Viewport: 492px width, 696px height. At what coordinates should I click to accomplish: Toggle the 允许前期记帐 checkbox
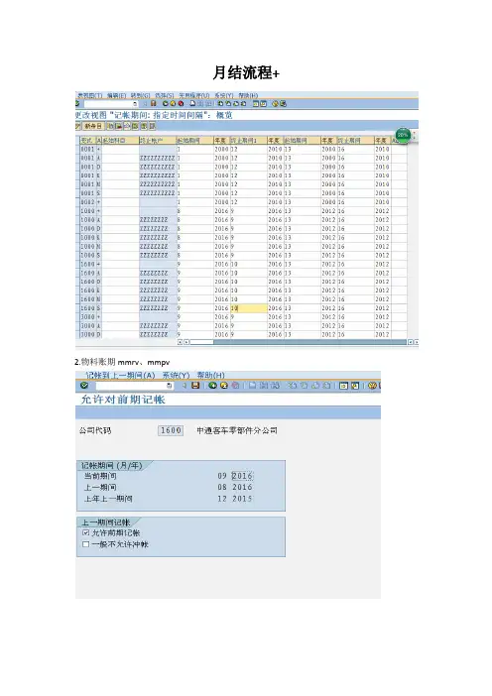(86, 532)
